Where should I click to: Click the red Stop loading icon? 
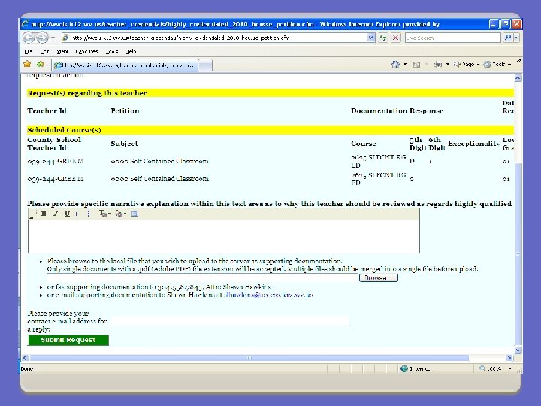tap(395, 38)
